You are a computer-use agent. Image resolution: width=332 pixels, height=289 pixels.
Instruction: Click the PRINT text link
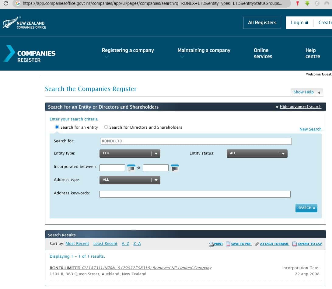coord(218,244)
